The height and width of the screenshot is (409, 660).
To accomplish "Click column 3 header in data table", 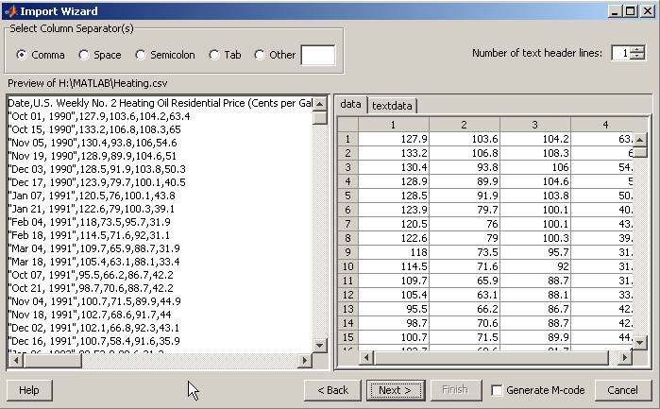I will (533, 125).
